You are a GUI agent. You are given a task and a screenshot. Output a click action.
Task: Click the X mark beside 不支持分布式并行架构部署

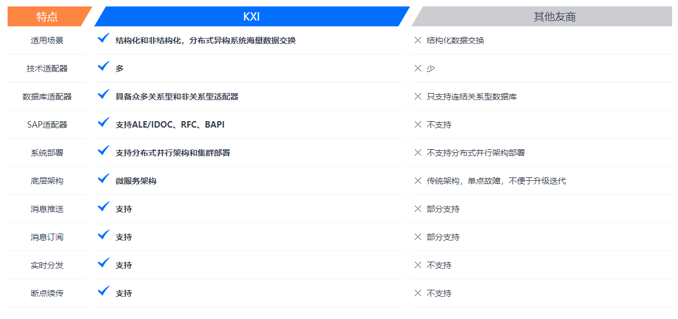tap(418, 153)
